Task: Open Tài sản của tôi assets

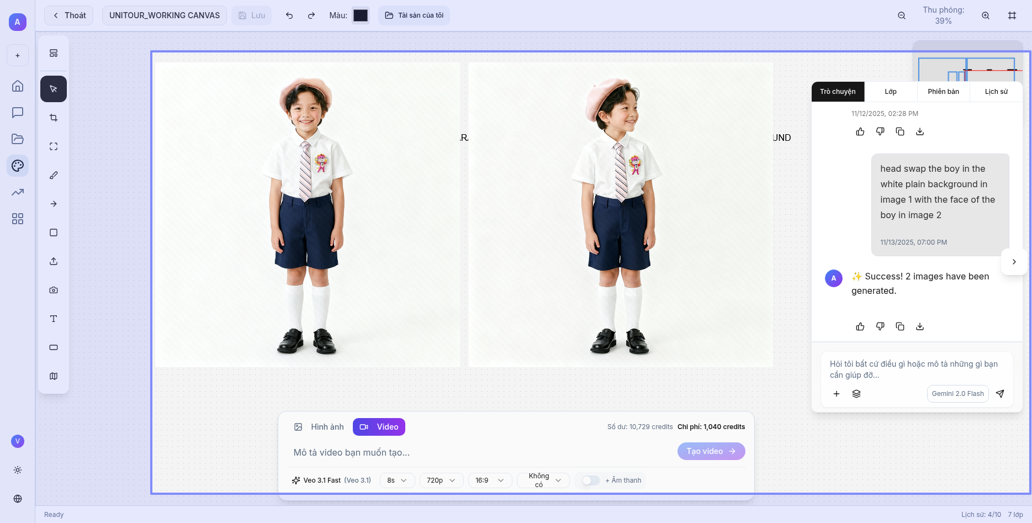Action: click(x=414, y=15)
